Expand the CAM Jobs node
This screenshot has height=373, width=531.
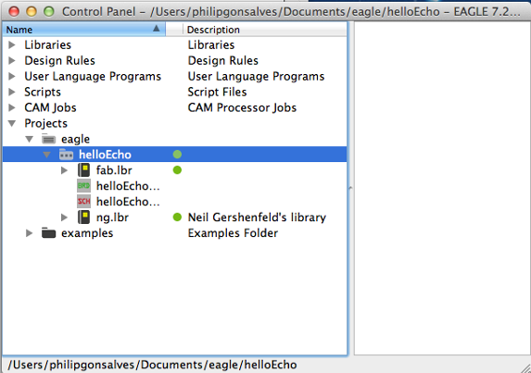pyautogui.click(x=12, y=107)
